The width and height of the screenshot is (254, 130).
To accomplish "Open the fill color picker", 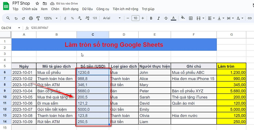I will 183,18.
